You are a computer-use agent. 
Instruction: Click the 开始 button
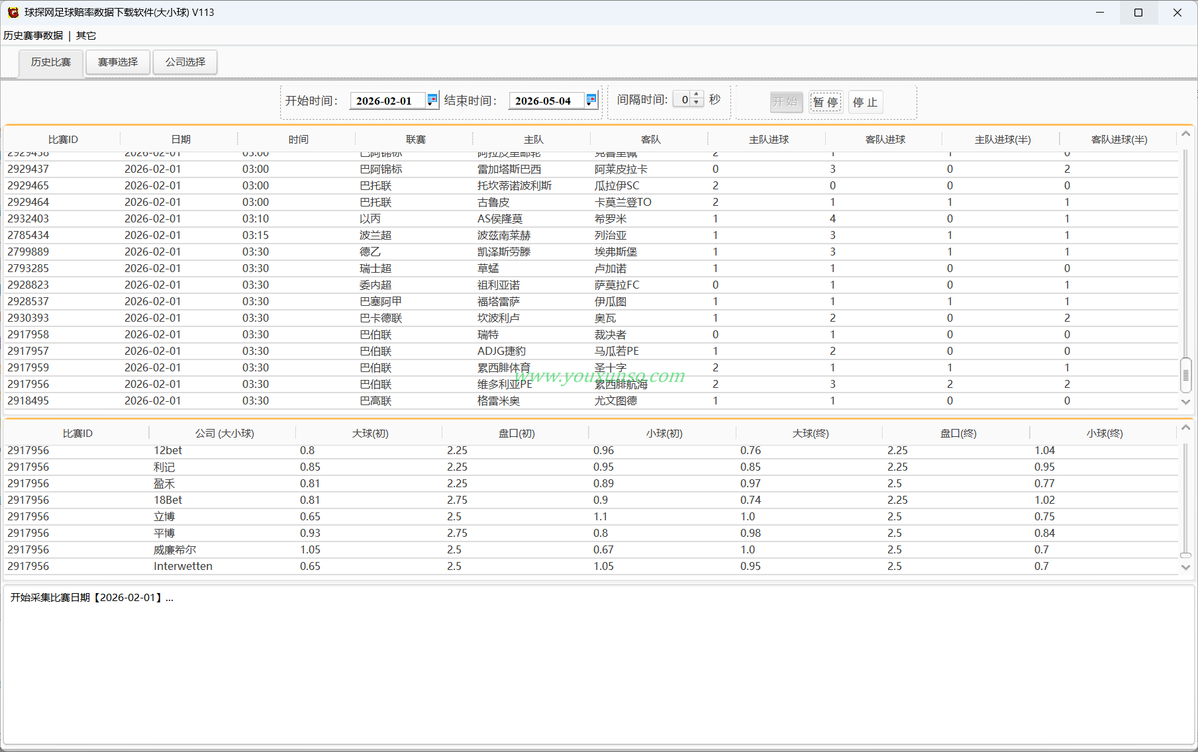786,102
